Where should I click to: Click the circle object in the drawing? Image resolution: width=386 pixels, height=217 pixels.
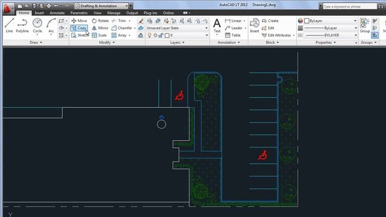(162, 124)
